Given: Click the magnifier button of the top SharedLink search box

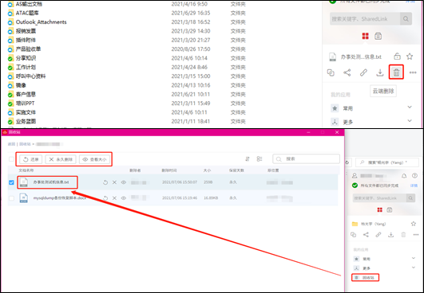Looking at the screenshot, I should (406, 19).
